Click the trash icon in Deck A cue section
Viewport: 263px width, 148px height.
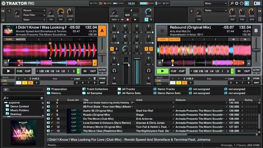(x=95, y=78)
